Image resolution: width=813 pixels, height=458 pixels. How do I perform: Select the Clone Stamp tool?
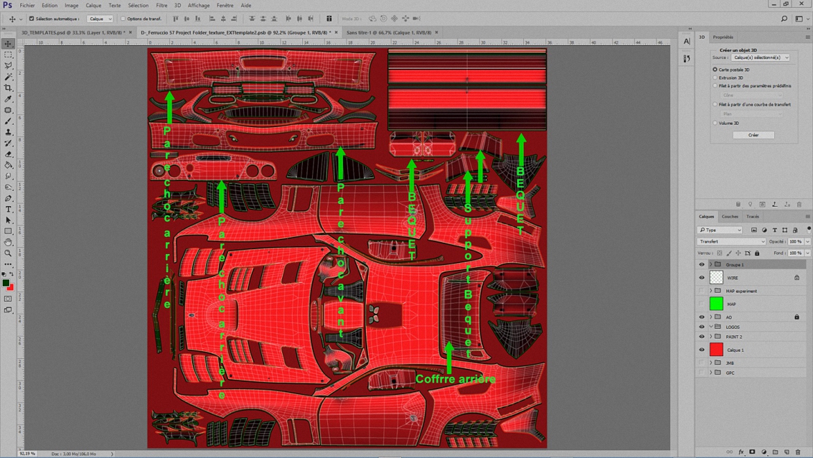pos(9,132)
